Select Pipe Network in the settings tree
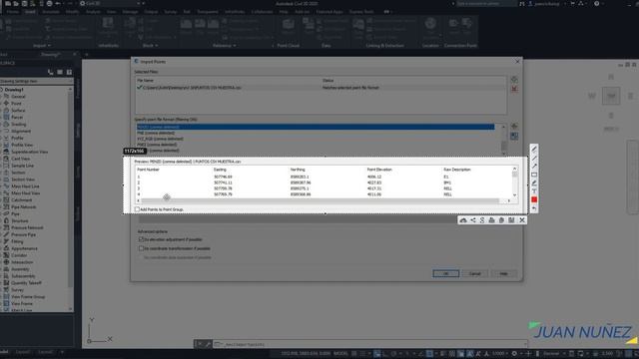639x359 pixels. coord(24,207)
